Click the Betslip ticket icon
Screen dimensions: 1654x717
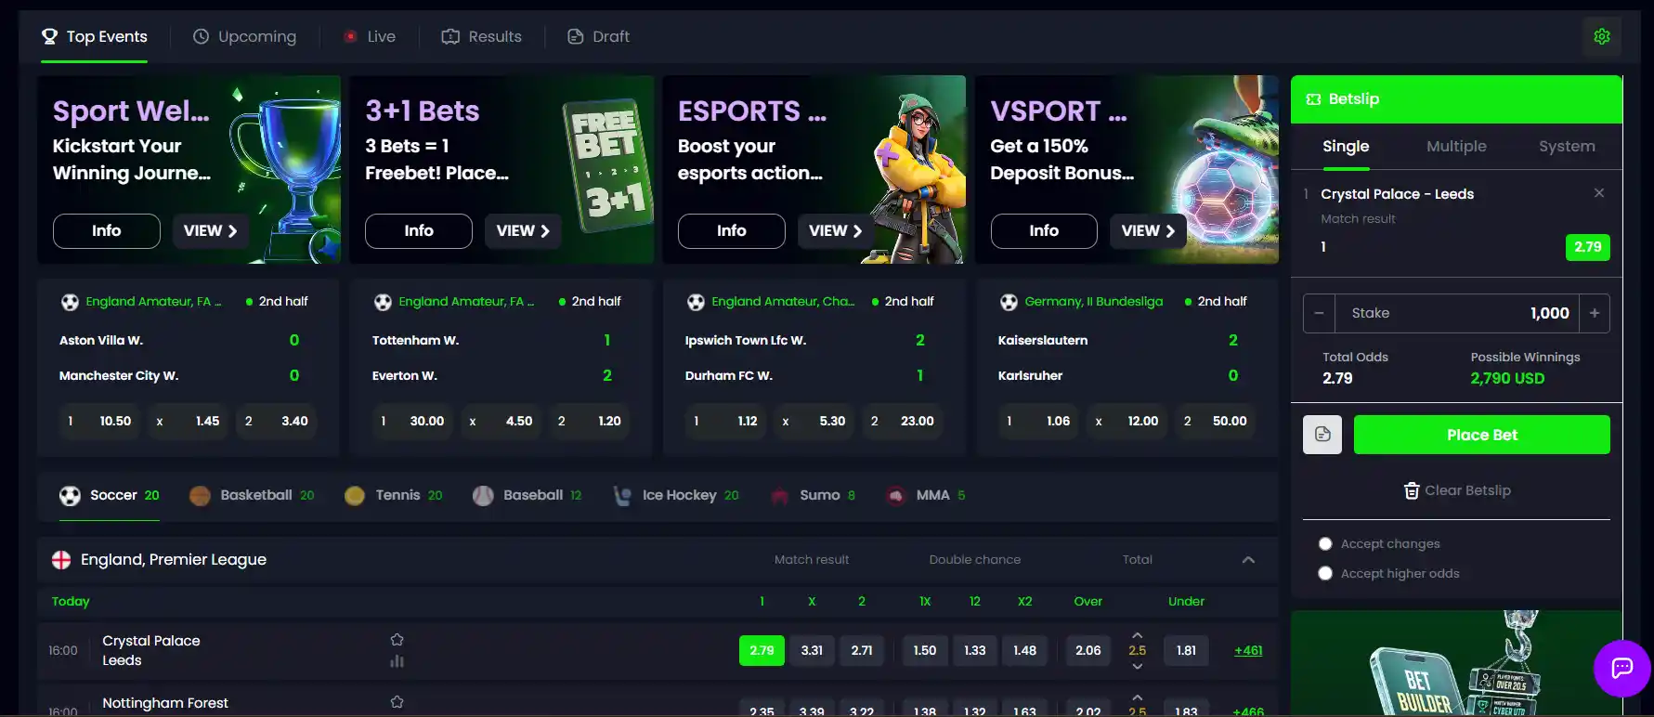tap(1313, 99)
